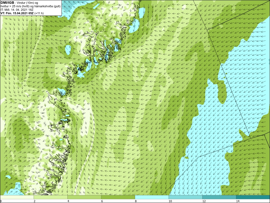
Task: Click the 'Vindur (10m) og' heading text
Action: point(28,3)
